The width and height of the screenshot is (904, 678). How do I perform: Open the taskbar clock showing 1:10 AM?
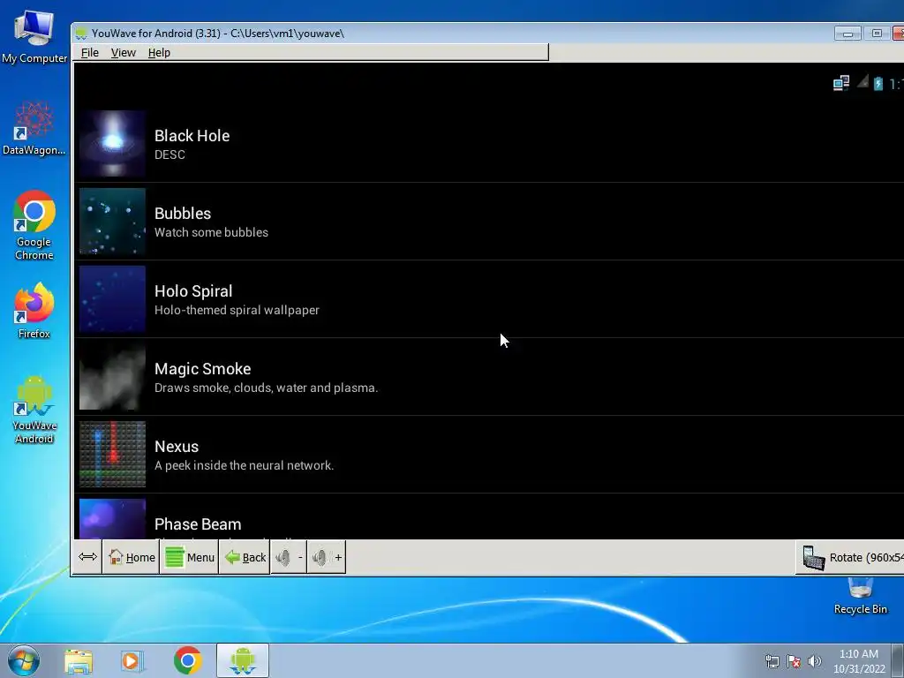(x=859, y=661)
